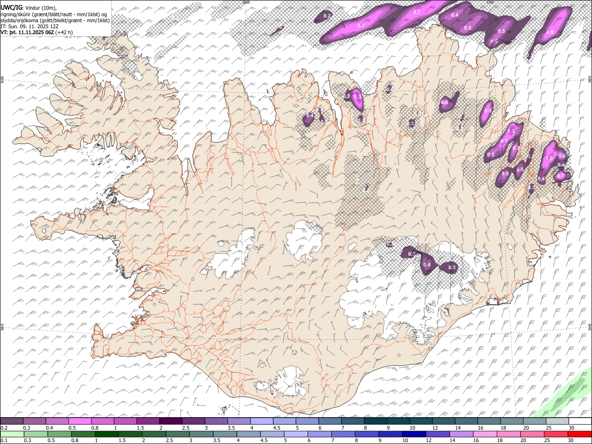Click the lavender top-row swatch labeled 4
This screenshot has height=444, width=592.
pyautogui.click(x=262, y=421)
